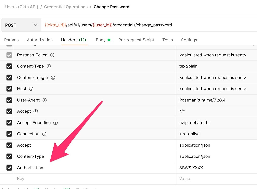The image size is (257, 189).
Task: Click the info icon next to first Content-Type
Action: point(49,66)
